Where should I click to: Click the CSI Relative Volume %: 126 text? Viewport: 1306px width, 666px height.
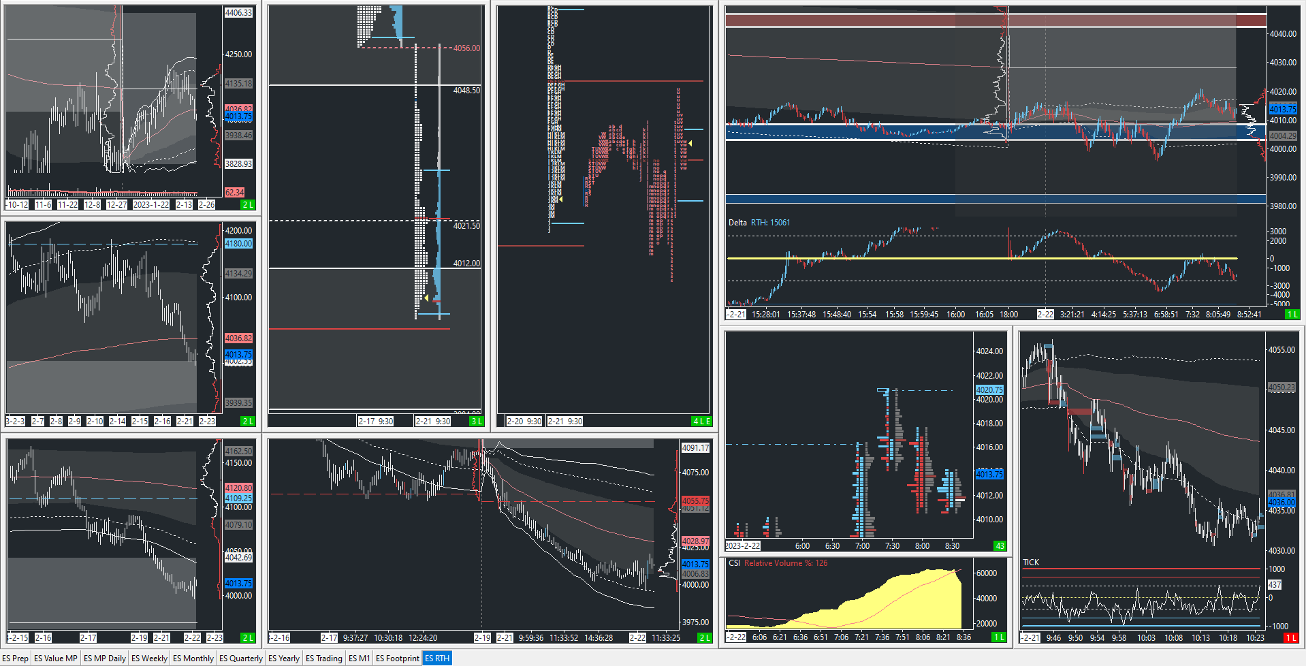pyautogui.click(x=778, y=563)
